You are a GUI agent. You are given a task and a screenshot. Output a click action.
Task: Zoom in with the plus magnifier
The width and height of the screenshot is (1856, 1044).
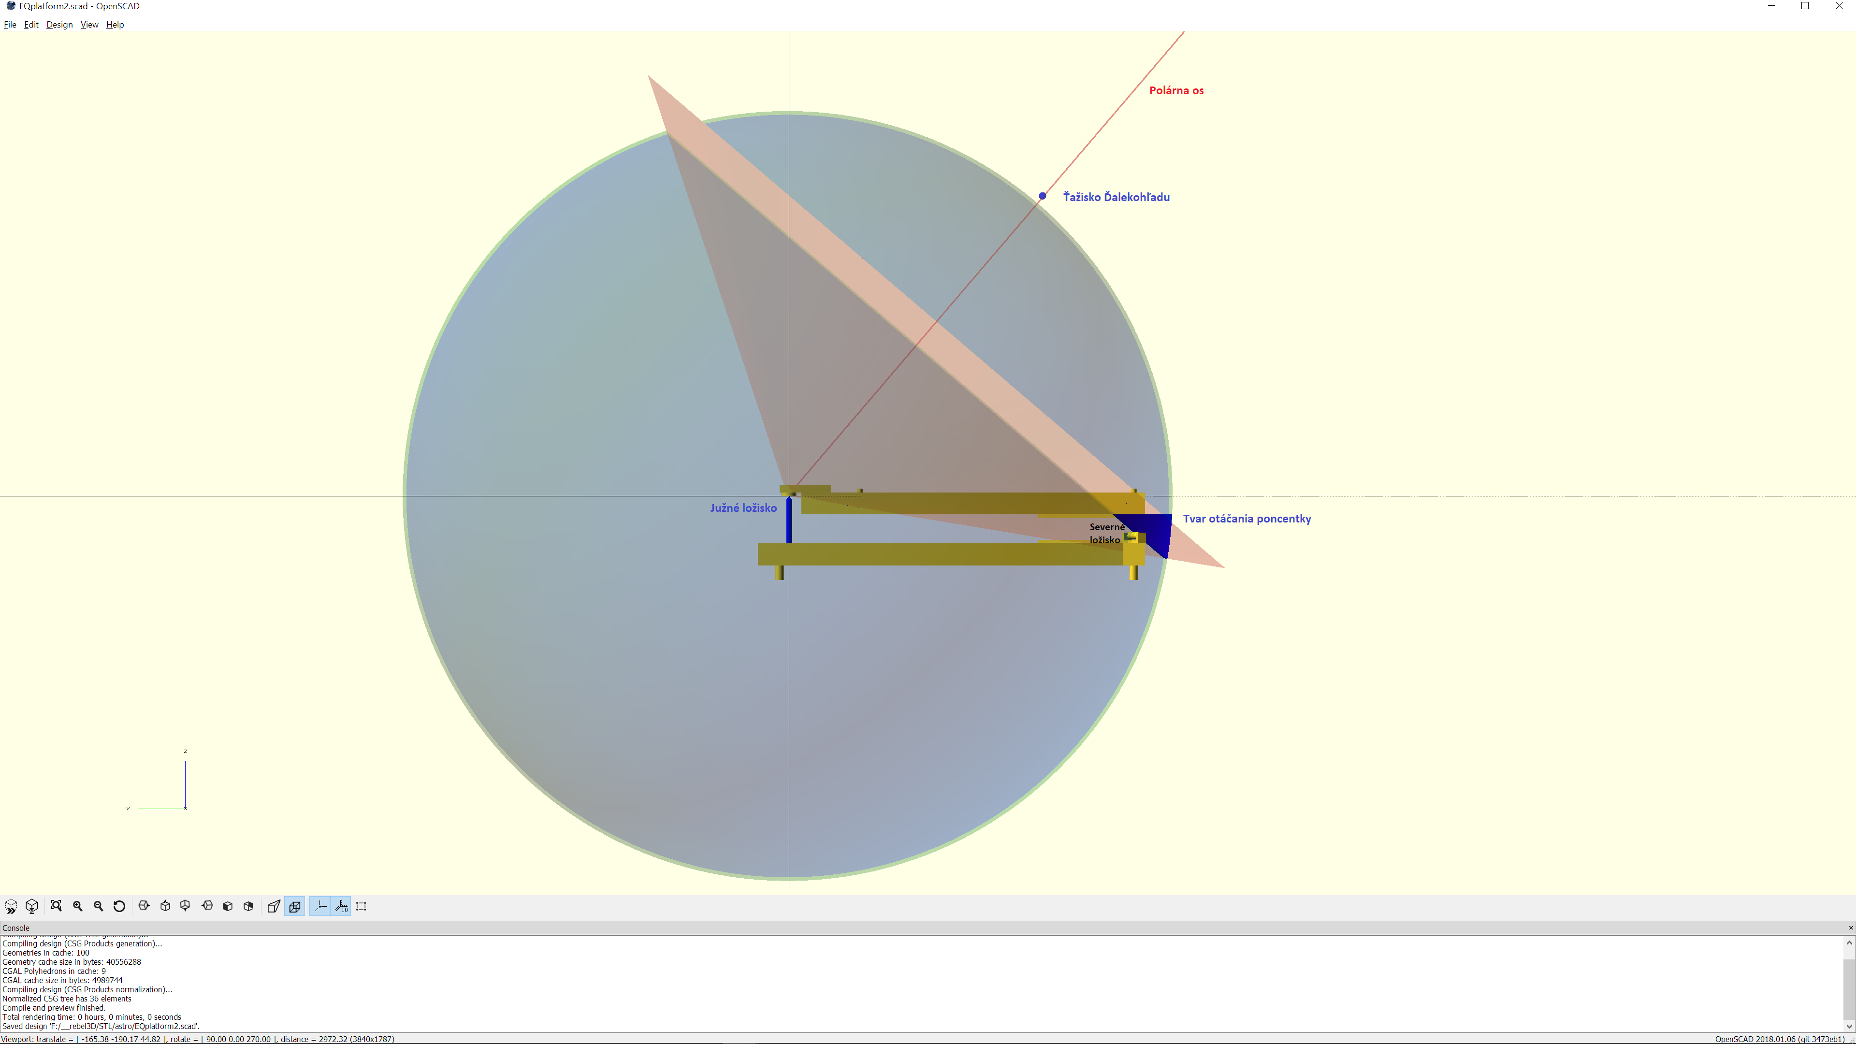coord(78,906)
